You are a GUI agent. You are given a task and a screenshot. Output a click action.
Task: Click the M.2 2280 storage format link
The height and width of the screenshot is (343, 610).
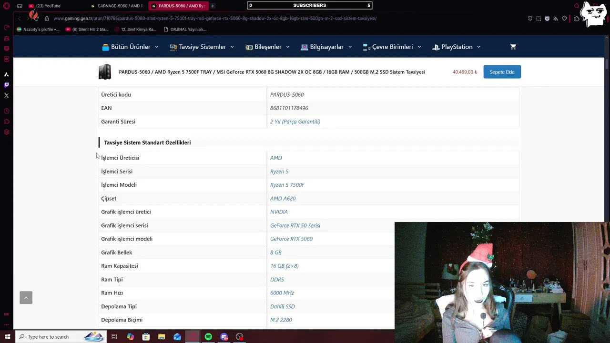(281, 320)
